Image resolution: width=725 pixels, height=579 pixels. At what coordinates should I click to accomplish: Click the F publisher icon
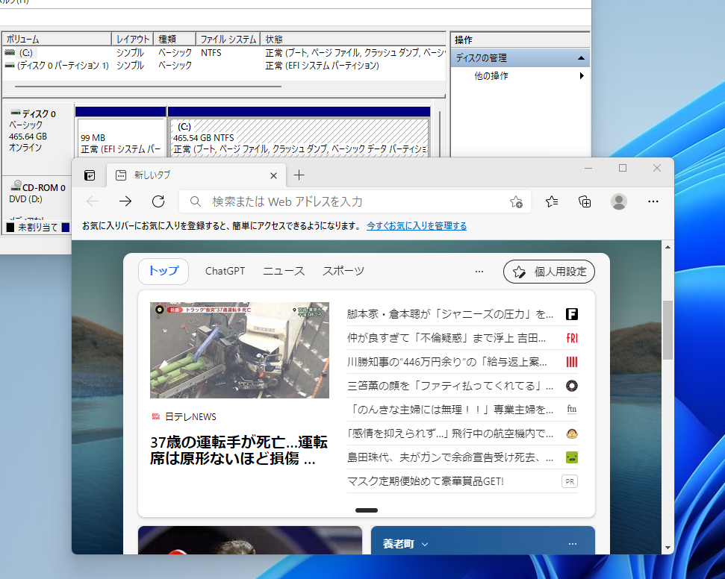click(x=572, y=314)
